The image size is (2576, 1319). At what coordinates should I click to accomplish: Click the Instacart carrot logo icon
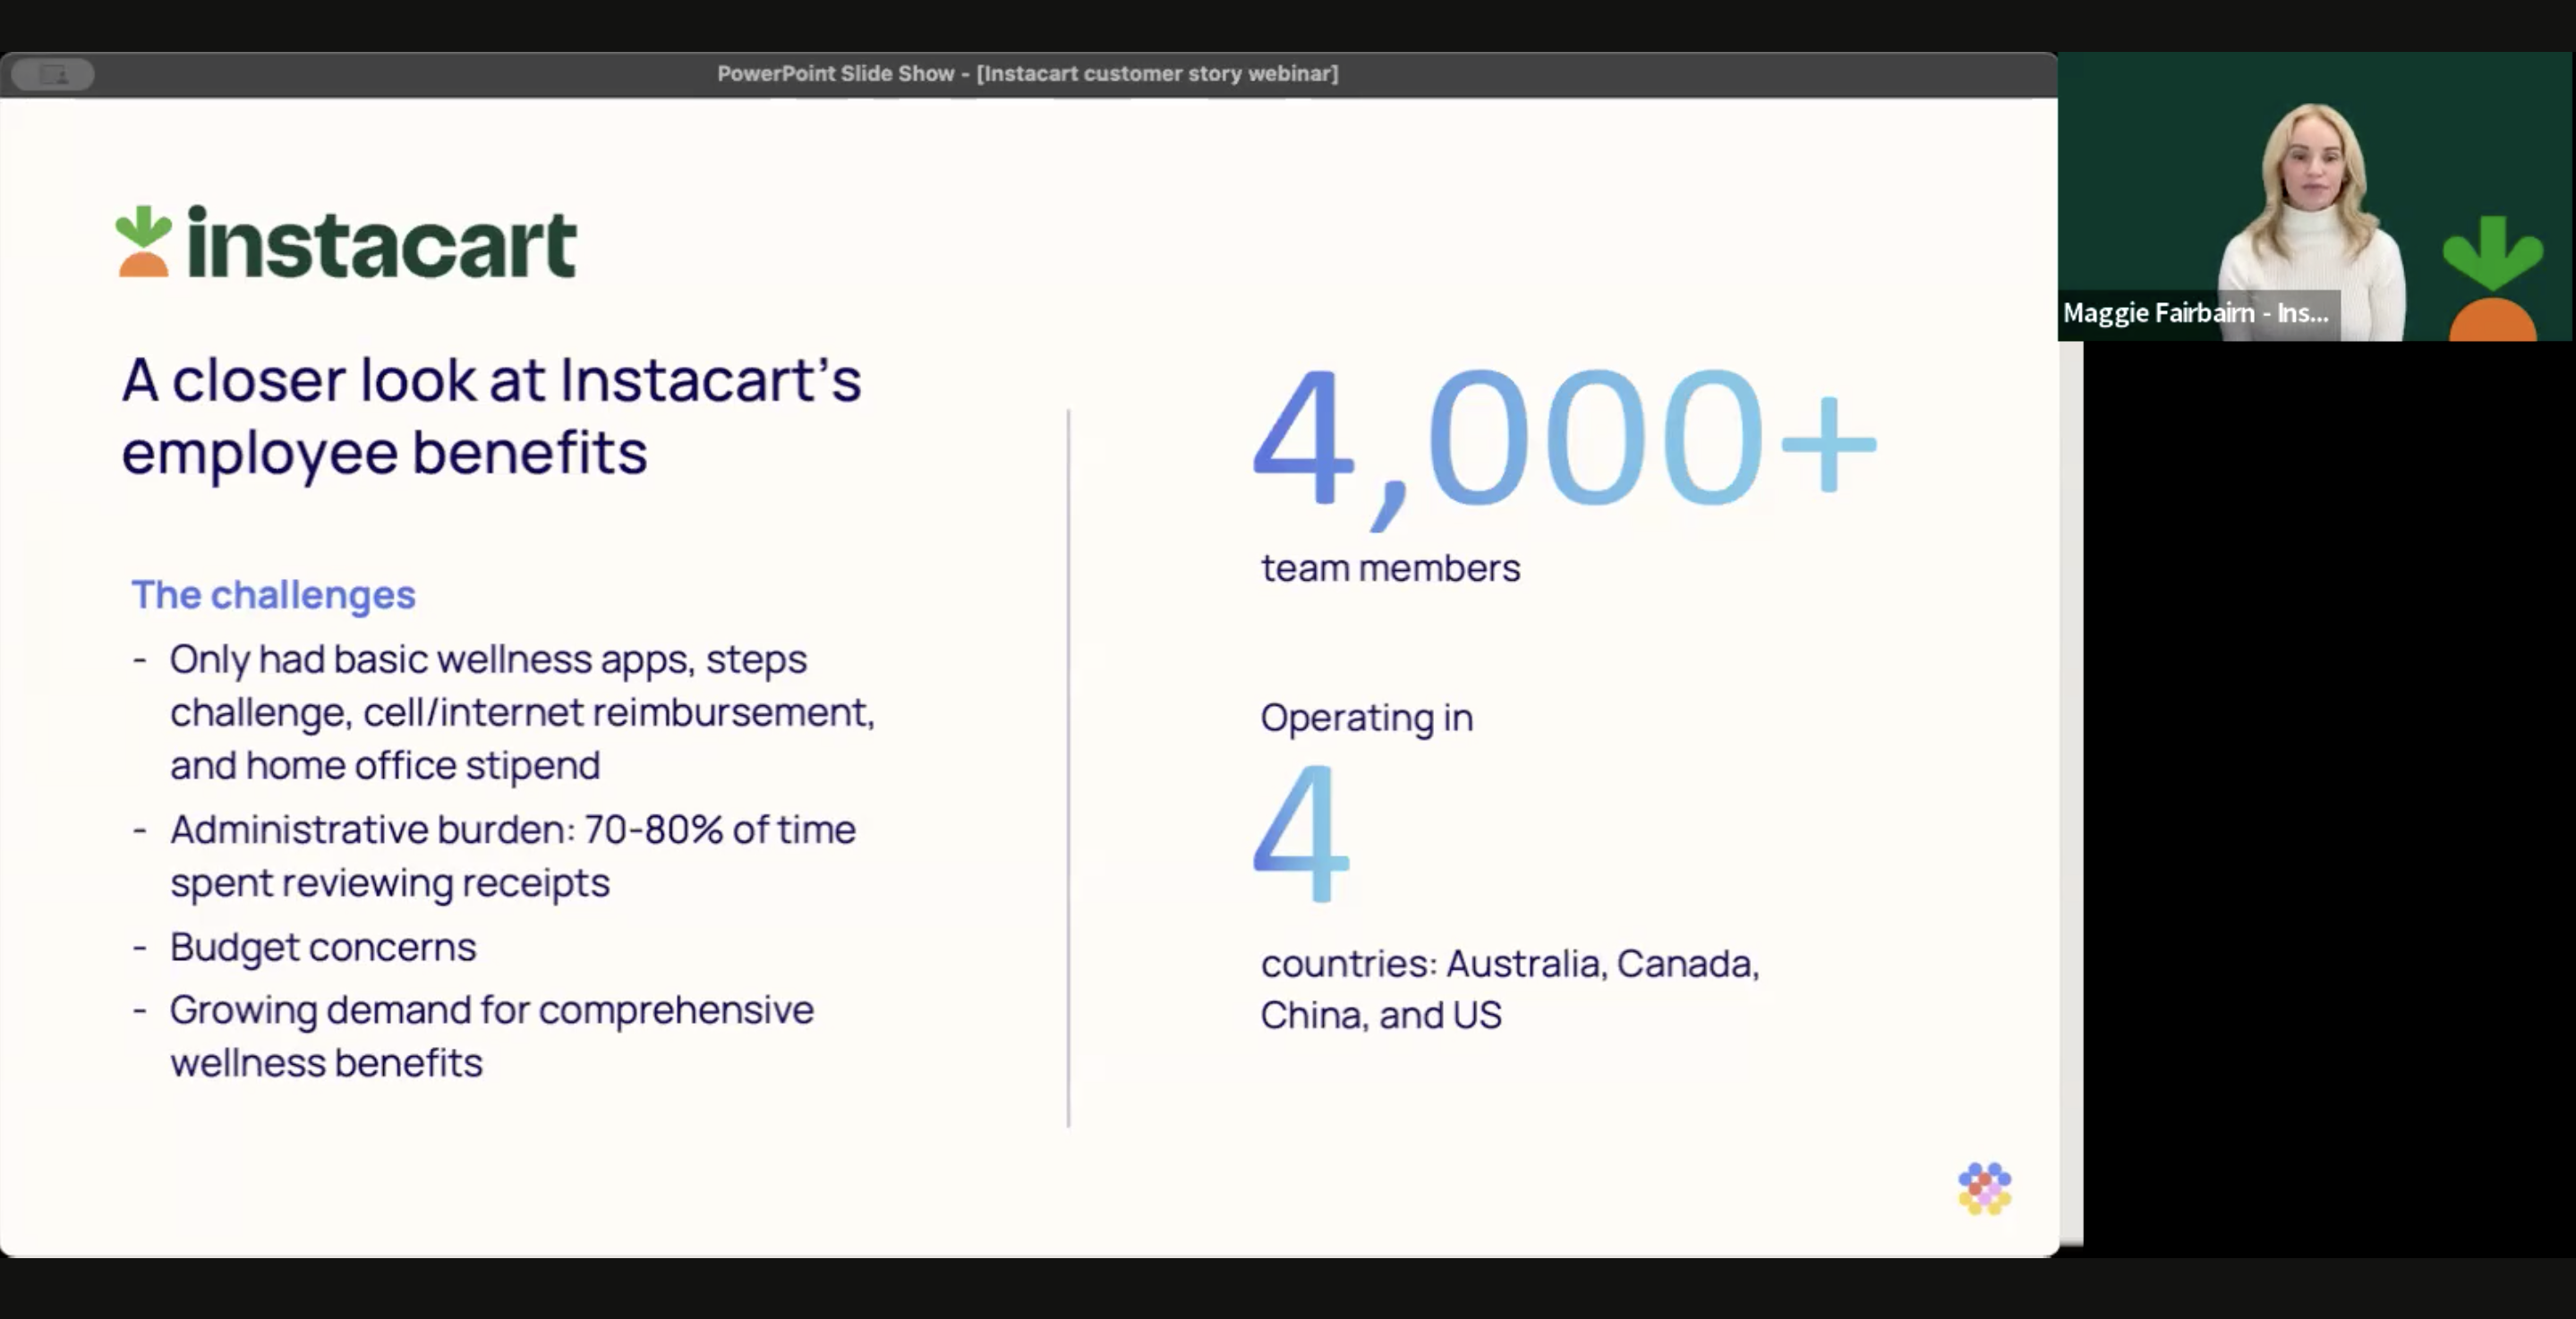[143, 241]
